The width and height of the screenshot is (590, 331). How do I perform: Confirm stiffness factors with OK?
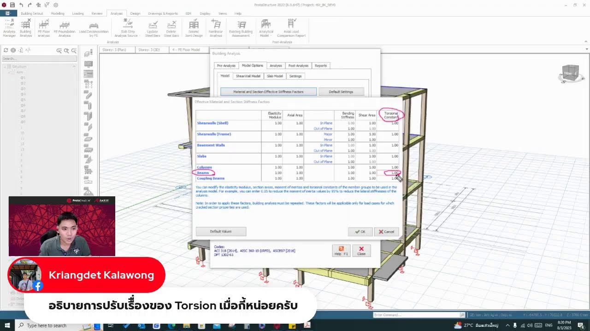[x=360, y=232]
